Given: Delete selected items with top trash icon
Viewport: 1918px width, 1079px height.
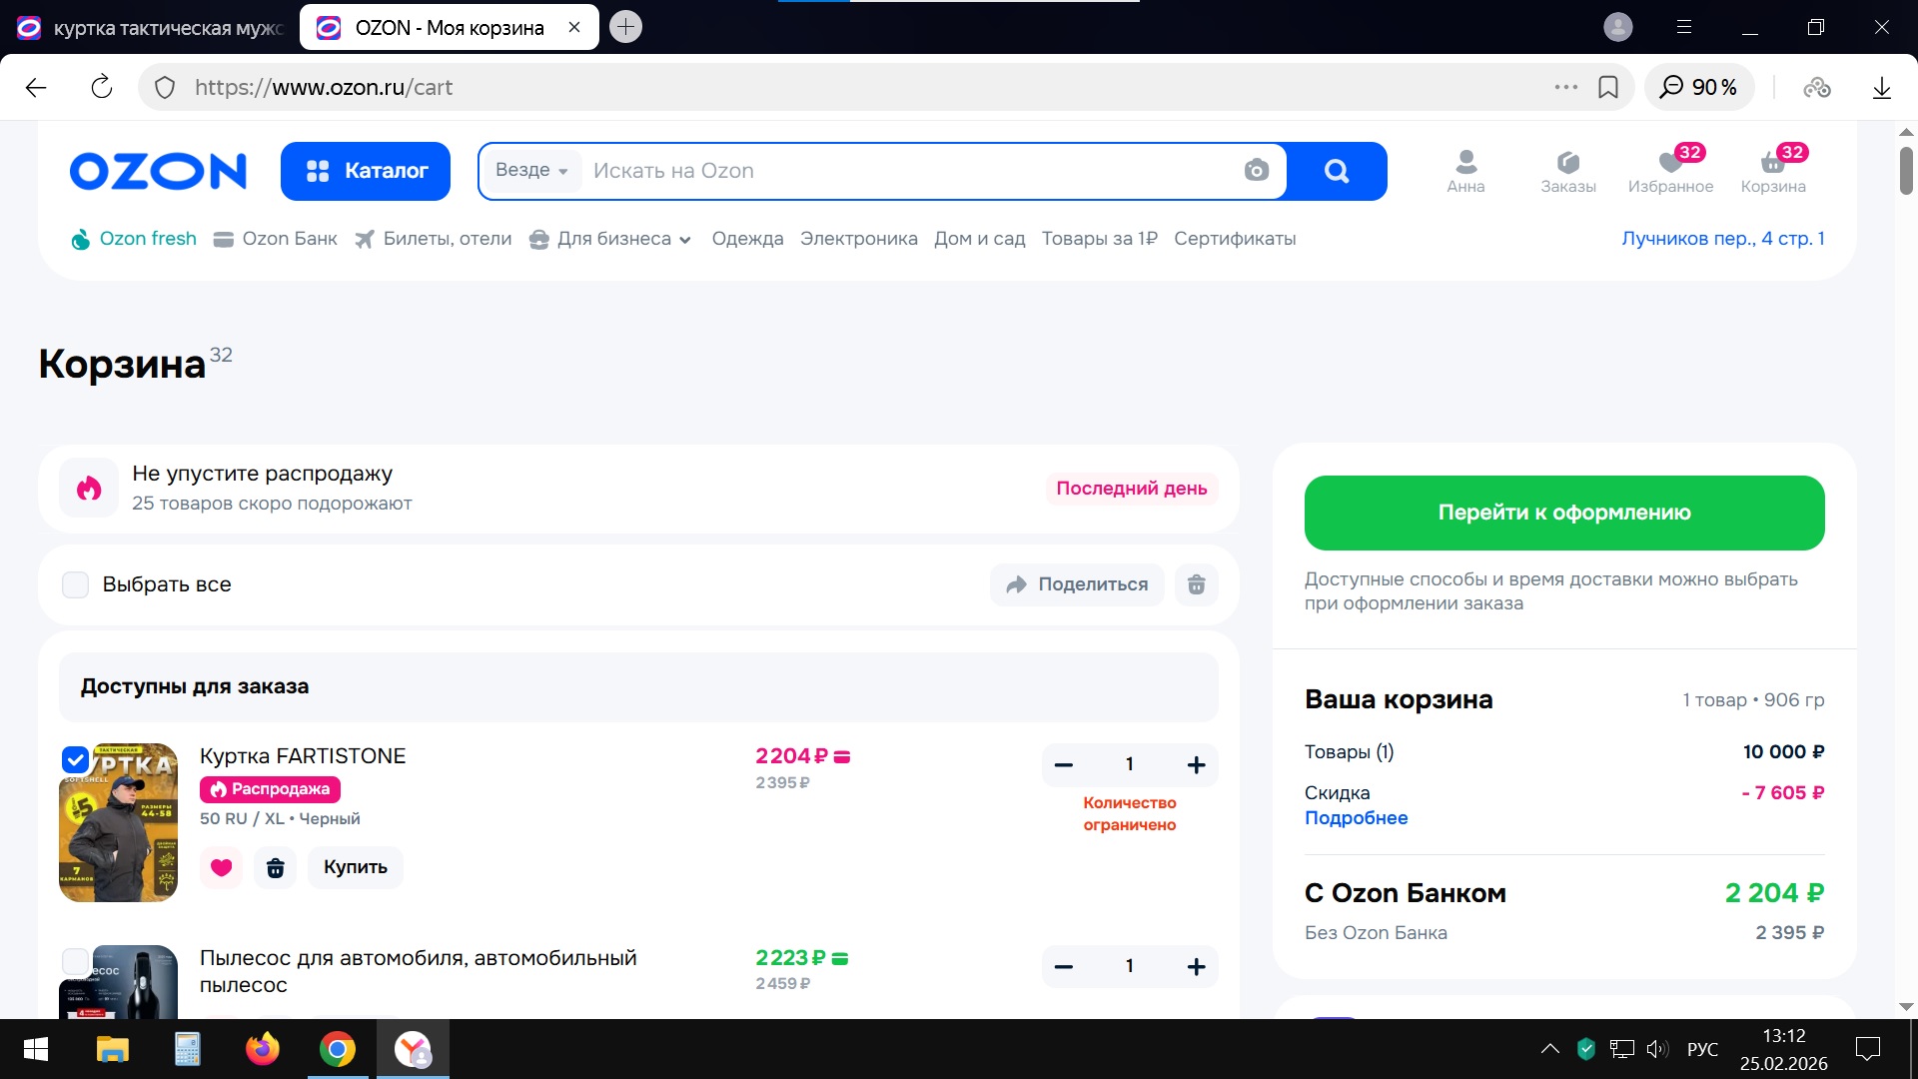Looking at the screenshot, I should pos(1196,584).
